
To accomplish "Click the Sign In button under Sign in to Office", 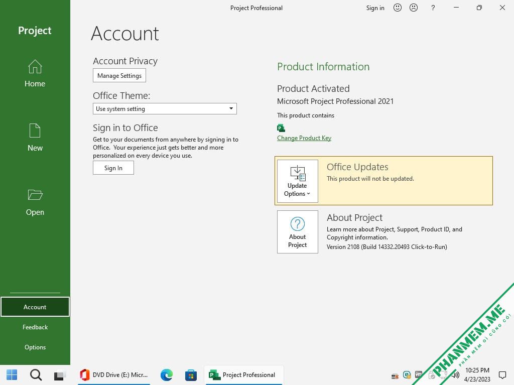I will point(113,168).
